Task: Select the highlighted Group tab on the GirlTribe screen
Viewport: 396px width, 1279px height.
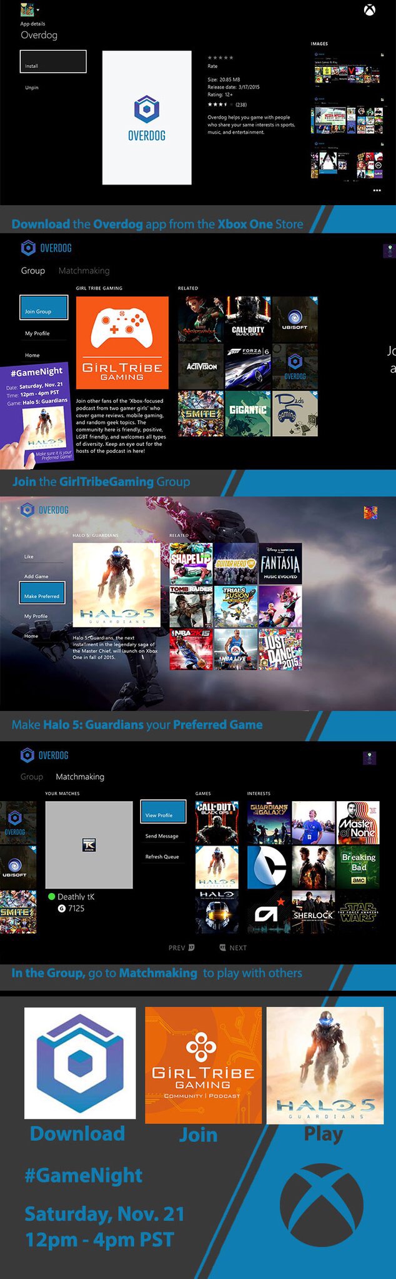Action: (x=33, y=271)
